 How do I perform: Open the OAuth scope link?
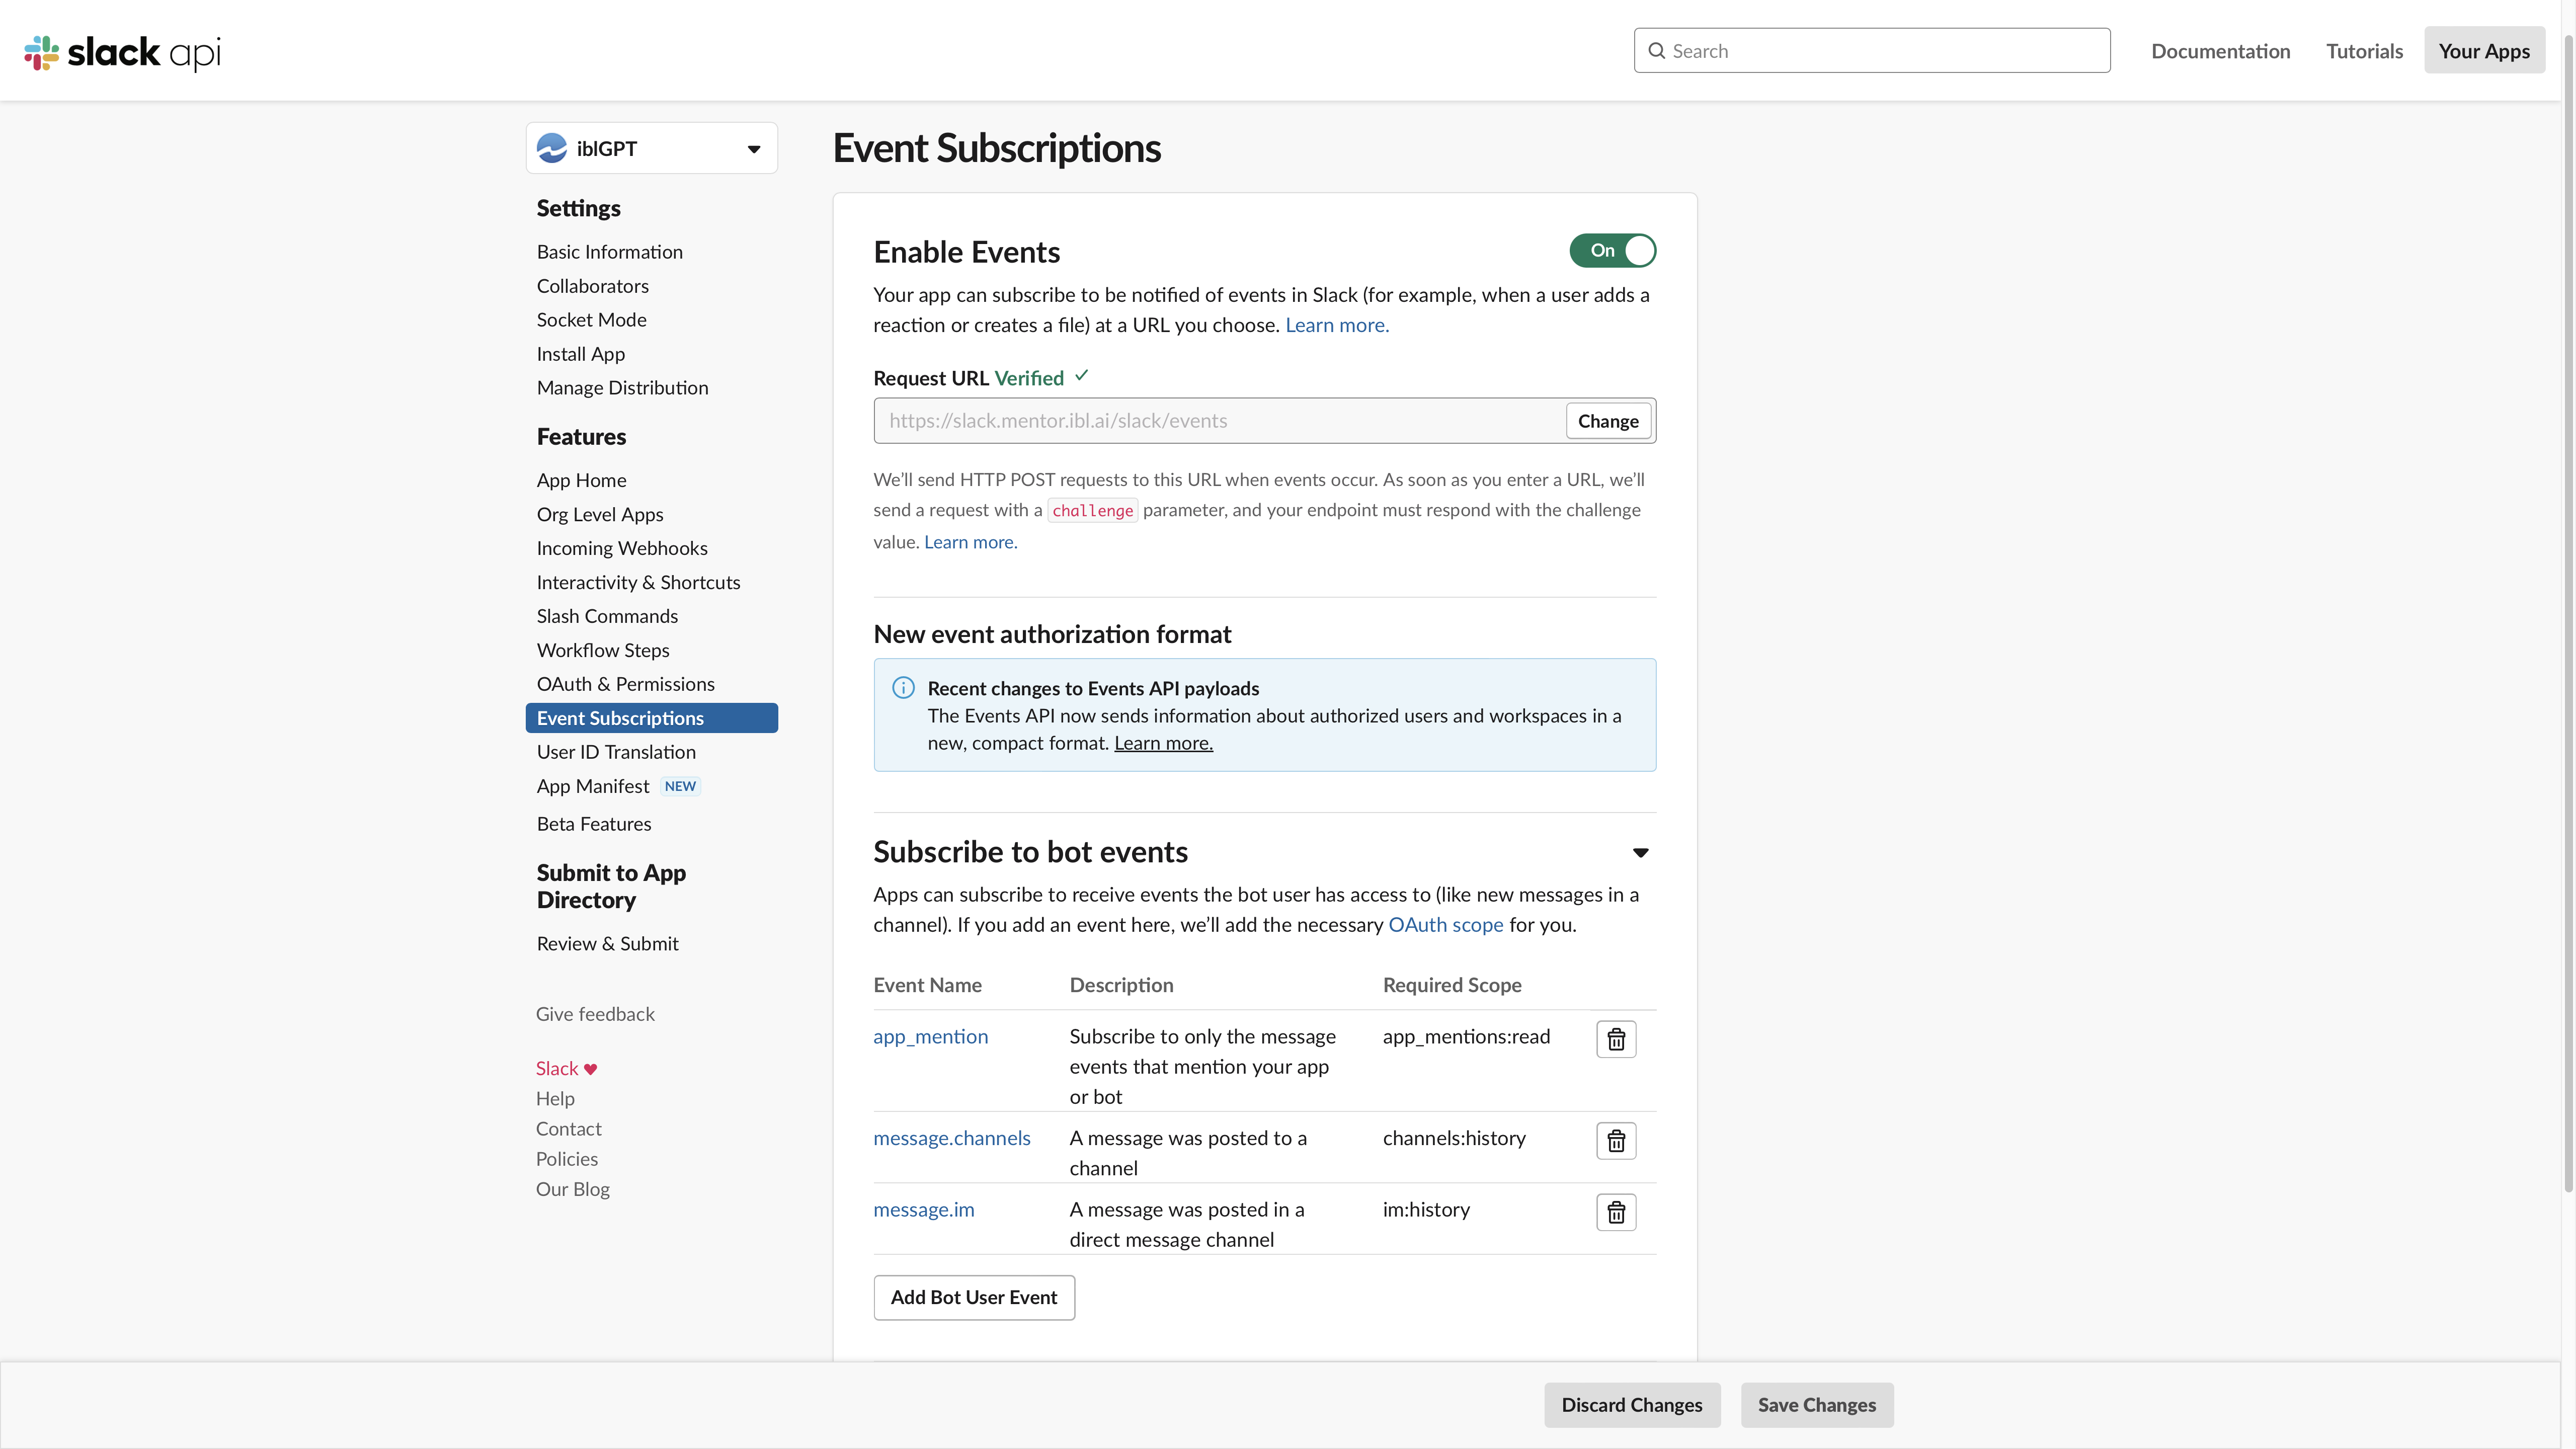tap(1445, 925)
